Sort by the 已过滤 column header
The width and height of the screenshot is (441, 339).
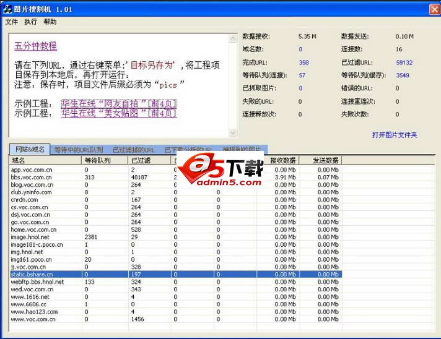pyautogui.click(x=150, y=160)
